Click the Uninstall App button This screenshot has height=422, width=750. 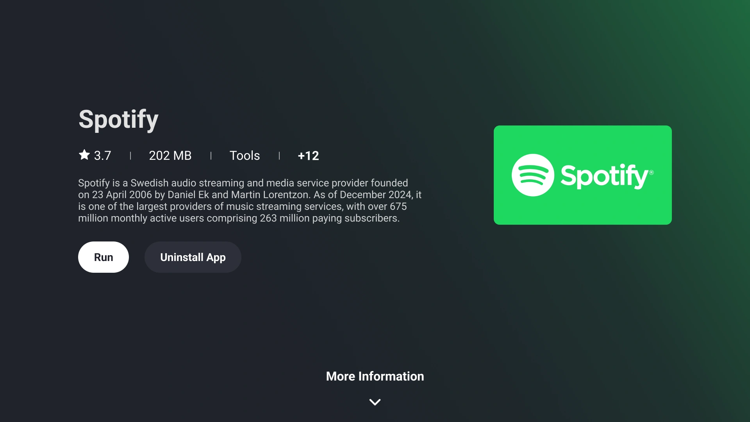pyautogui.click(x=193, y=257)
